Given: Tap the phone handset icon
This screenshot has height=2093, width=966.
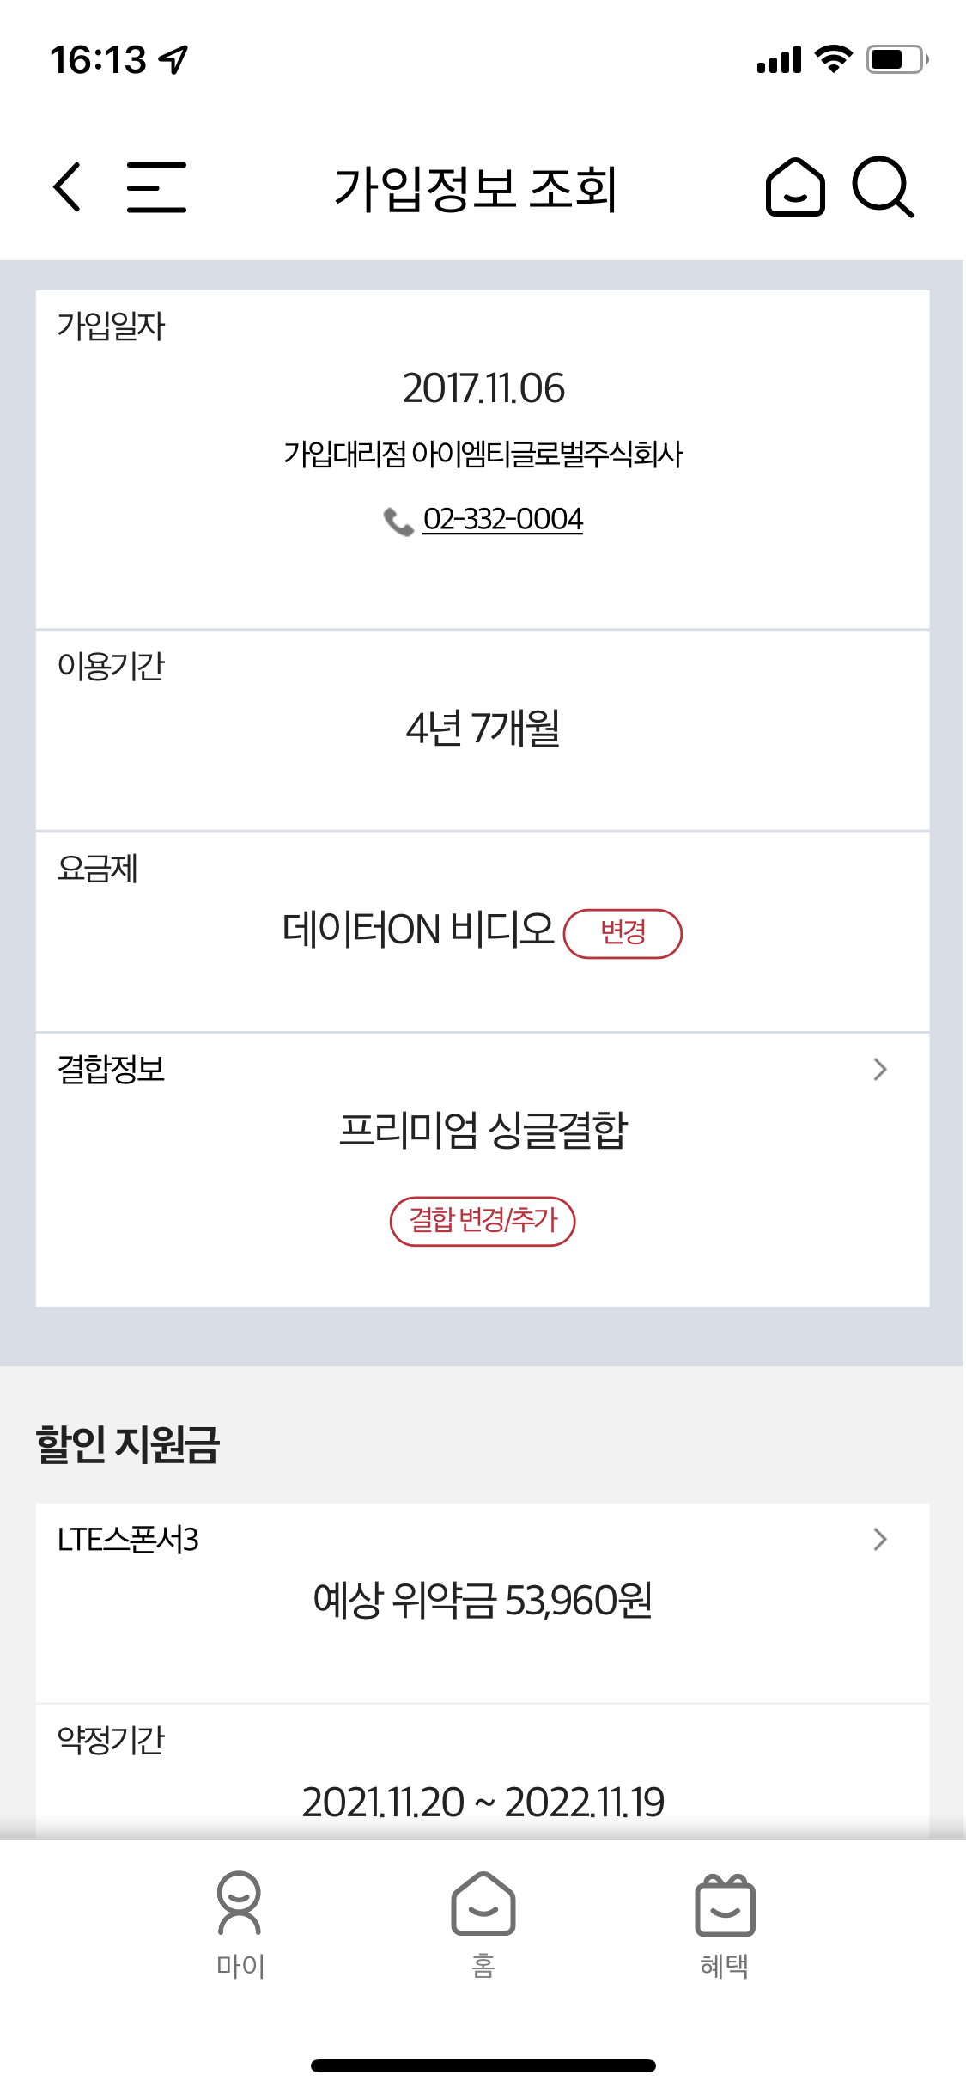Looking at the screenshot, I should (398, 521).
